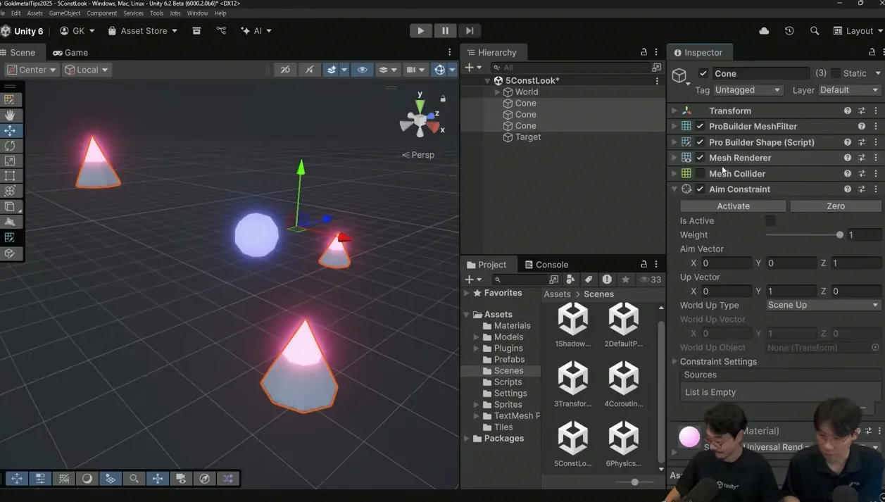The width and height of the screenshot is (885, 502).
Task: Toggle scene visibility eye icon
Action: [x=362, y=70]
